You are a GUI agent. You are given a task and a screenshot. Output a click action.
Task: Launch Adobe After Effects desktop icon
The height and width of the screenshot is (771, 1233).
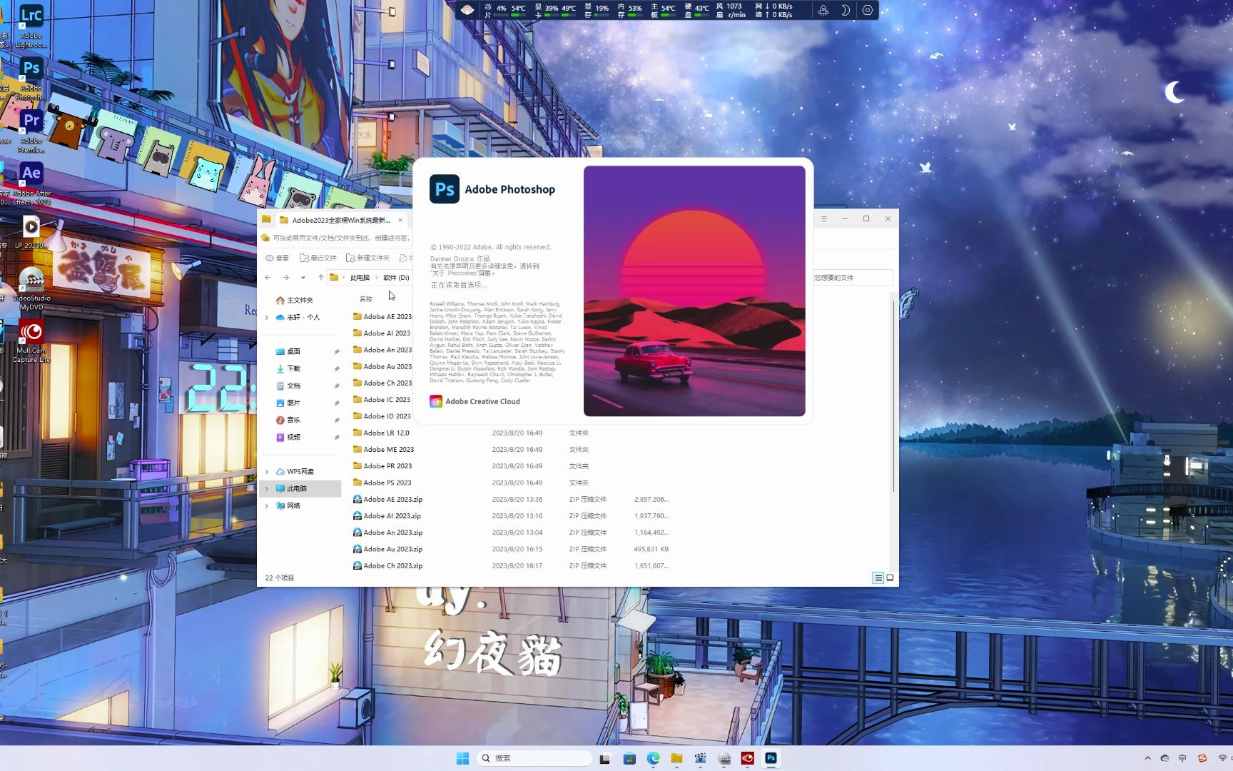(x=31, y=183)
